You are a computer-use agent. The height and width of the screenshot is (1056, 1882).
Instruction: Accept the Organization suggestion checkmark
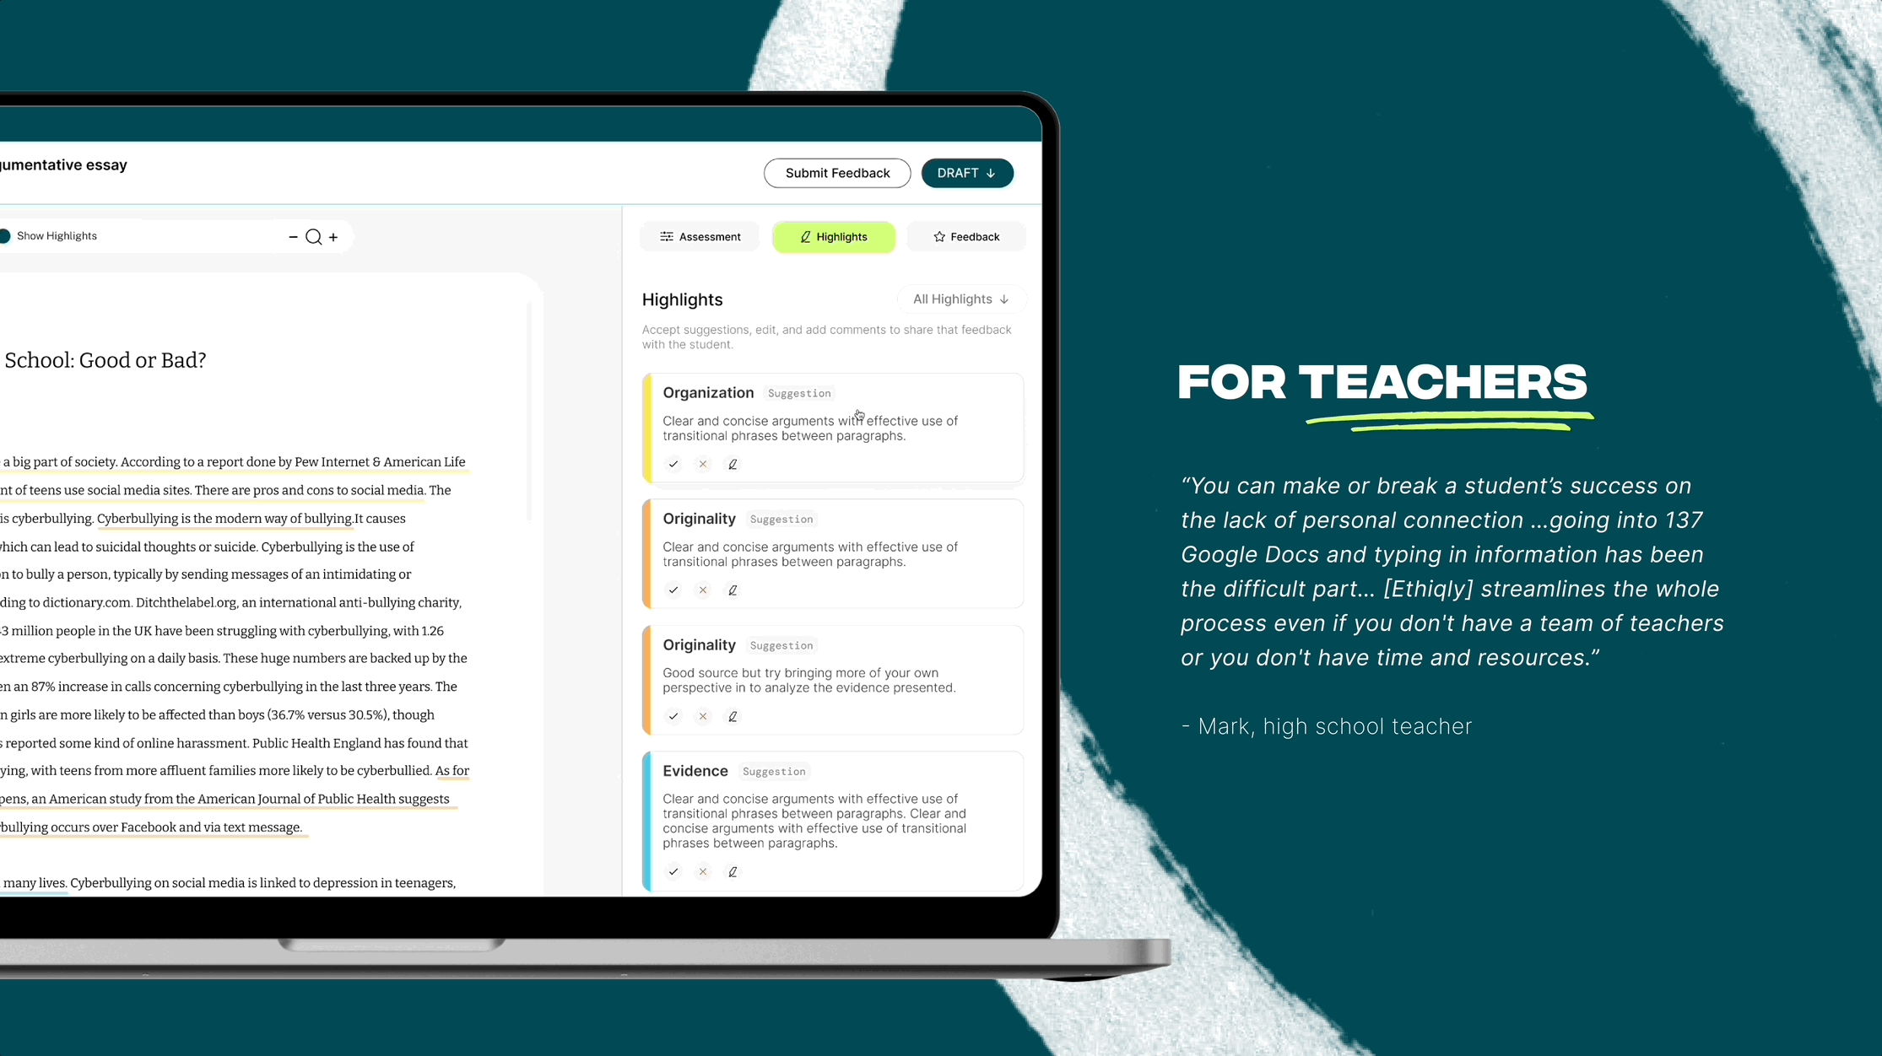673,463
